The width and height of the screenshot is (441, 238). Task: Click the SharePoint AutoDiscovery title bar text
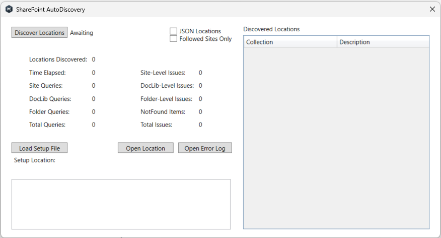[52, 10]
